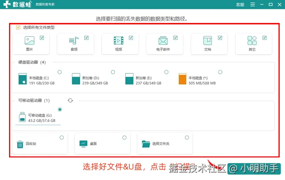Uncheck the 电子邮件 checkbox
The height and width of the screenshot is (180, 285).
pos(175,38)
